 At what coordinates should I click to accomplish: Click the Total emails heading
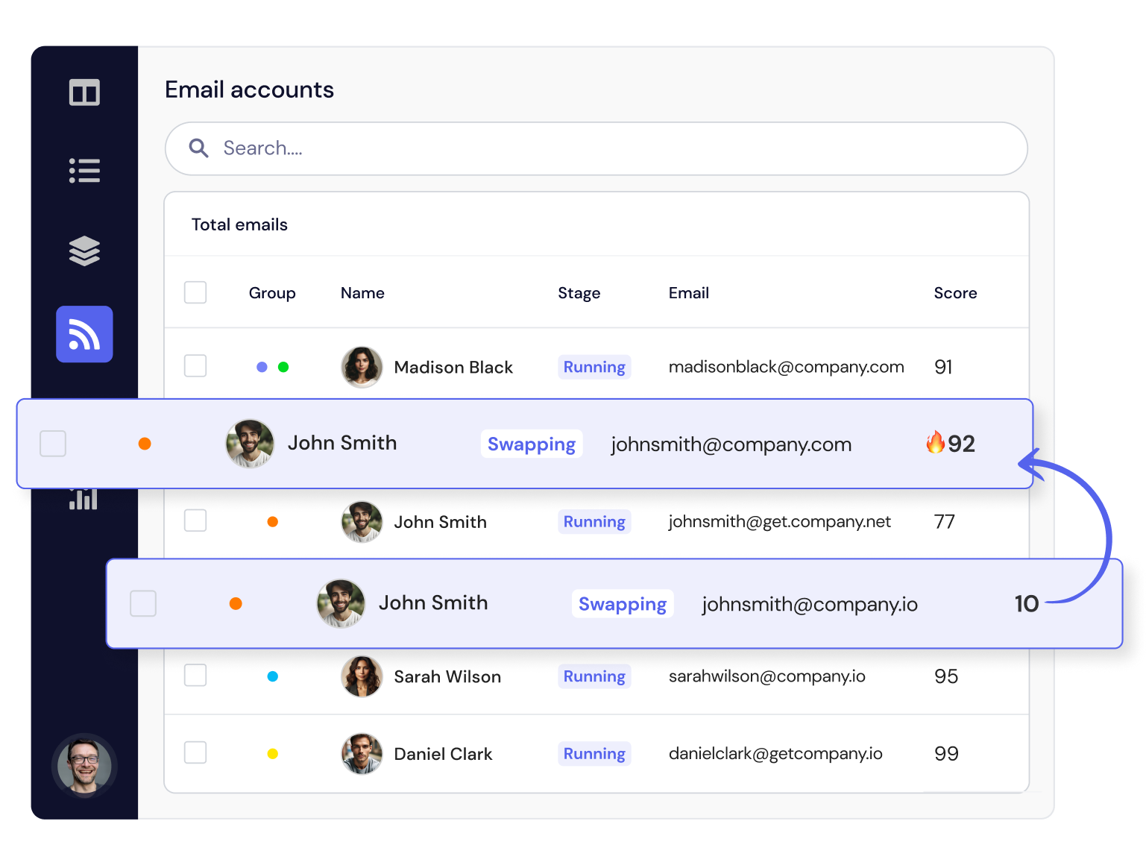(x=239, y=224)
